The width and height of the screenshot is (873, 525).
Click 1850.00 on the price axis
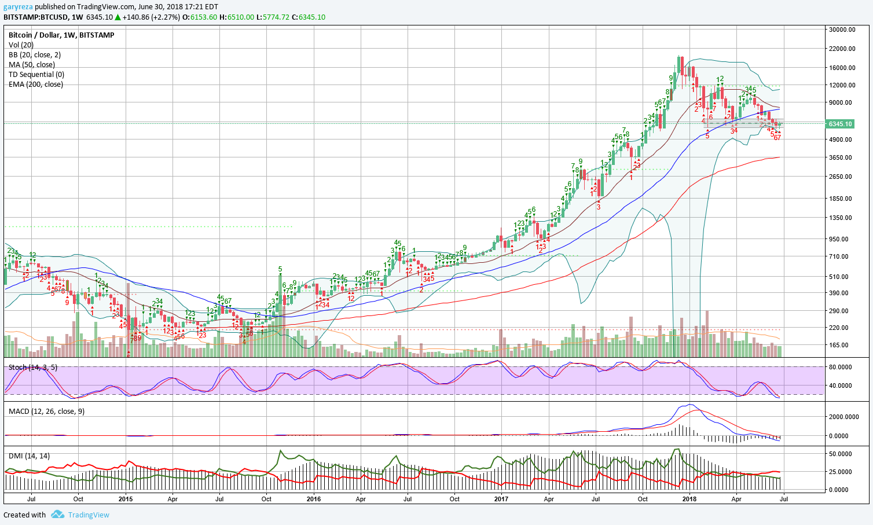(x=841, y=199)
